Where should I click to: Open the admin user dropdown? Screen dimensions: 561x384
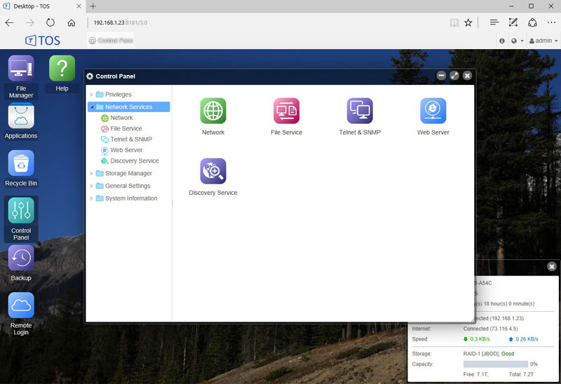pos(543,41)
